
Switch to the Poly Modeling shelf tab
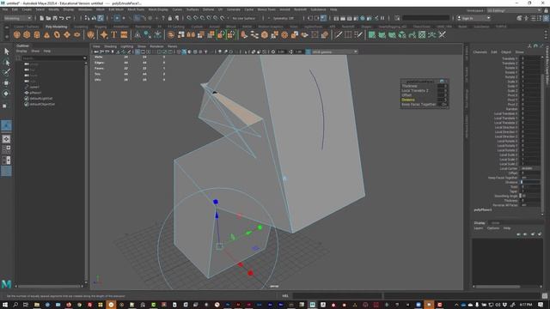[x=56, y=27]
